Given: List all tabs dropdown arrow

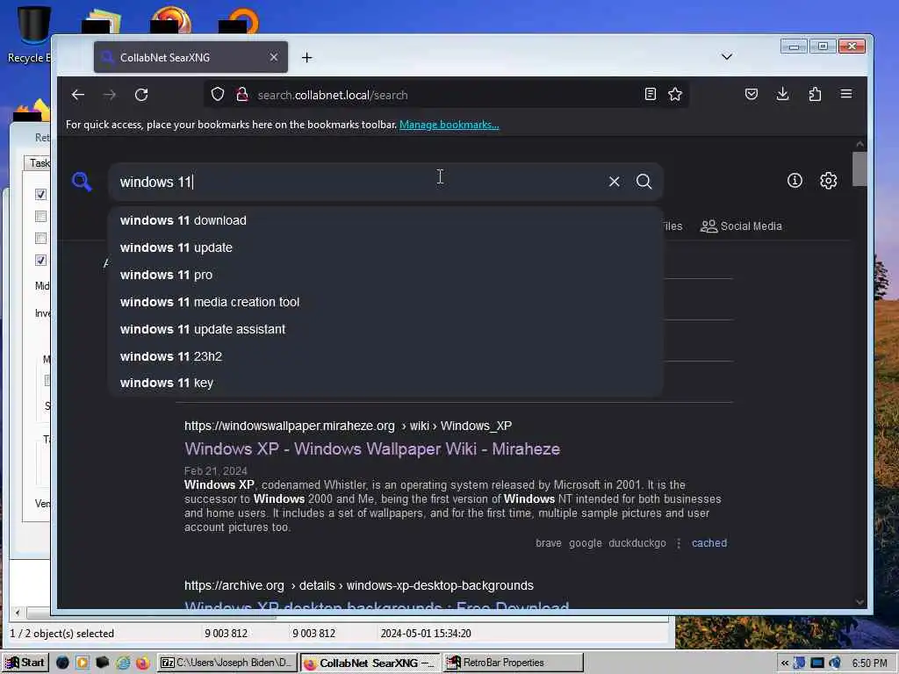Looking at the screenshot, I should point(726,57).
